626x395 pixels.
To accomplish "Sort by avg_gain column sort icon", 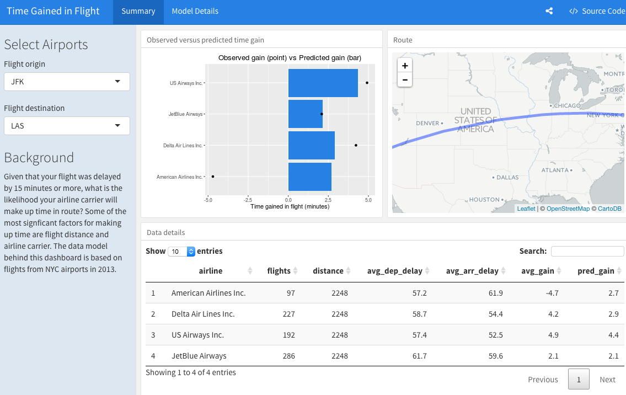I will (x=559, y=271).
